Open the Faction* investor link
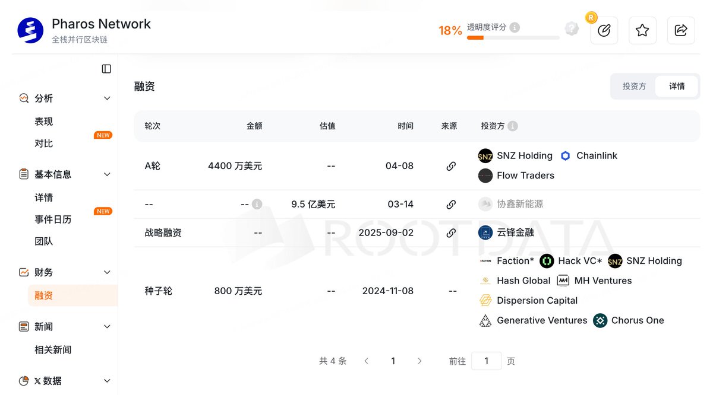The height and width of the screenshot is (395, 713). tap(515, 261)
